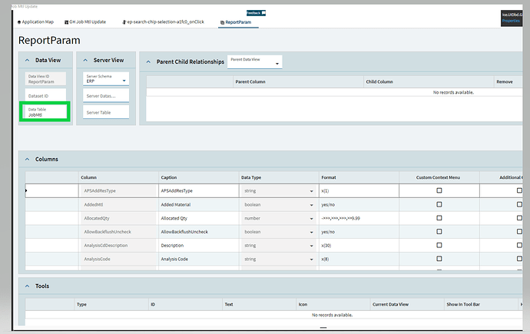Click the Column header in Columns grid
530x334 pixels.
tap(118, 177)
